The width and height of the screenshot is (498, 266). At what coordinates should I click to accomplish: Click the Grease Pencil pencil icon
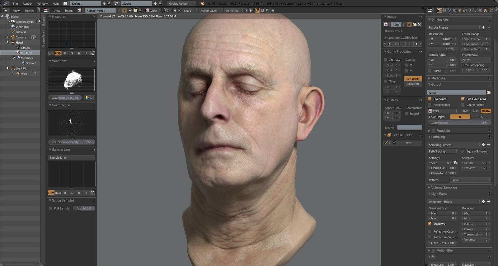[x=386, y=143]
